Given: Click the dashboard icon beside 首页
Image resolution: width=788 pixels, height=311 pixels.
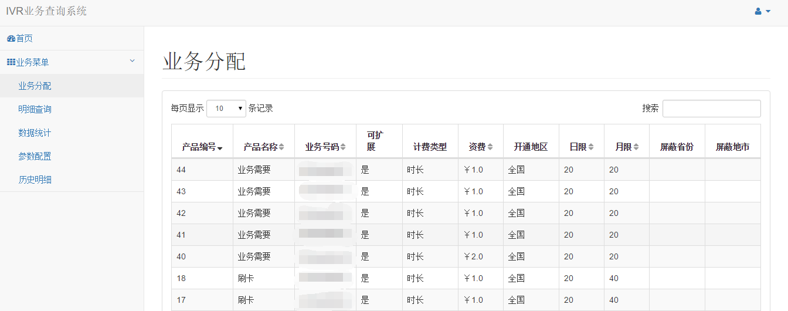Looking at the screenshot, I should pyautogui.click(x=11, y=39).
